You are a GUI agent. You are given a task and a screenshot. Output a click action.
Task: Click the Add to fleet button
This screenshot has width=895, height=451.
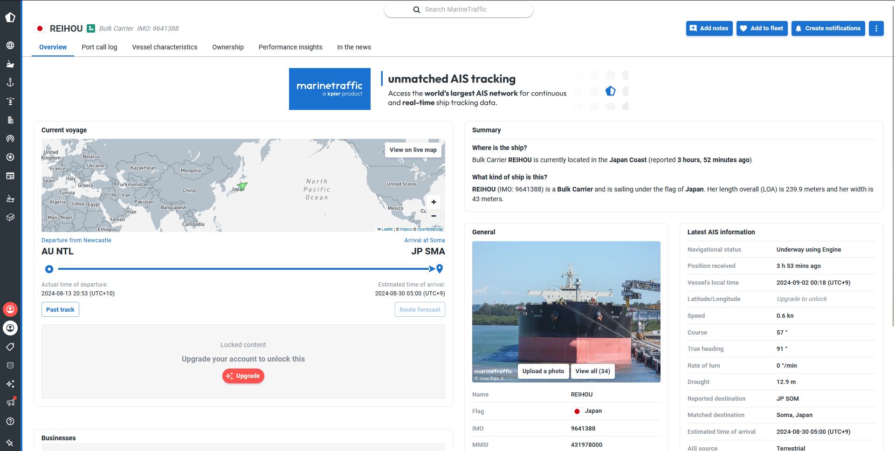762,28
